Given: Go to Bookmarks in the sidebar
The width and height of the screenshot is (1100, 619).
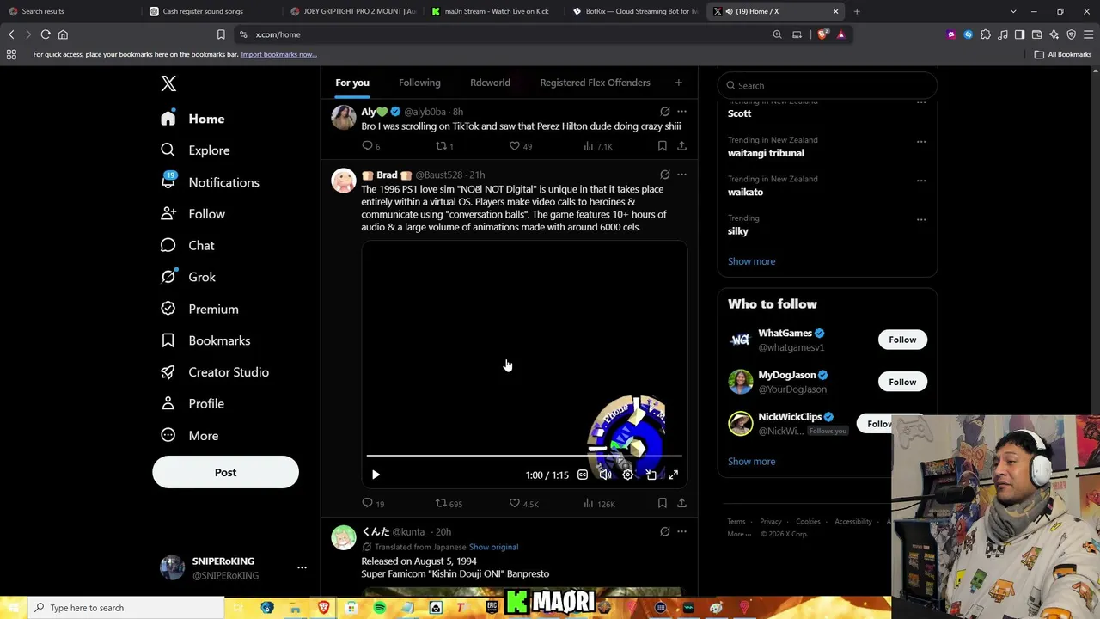Looking at the screenshot, I should click(x=205, y=340).
